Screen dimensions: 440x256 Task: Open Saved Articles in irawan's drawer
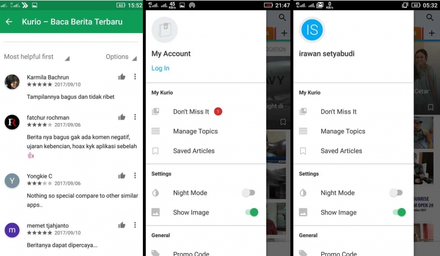coord(353,151)
